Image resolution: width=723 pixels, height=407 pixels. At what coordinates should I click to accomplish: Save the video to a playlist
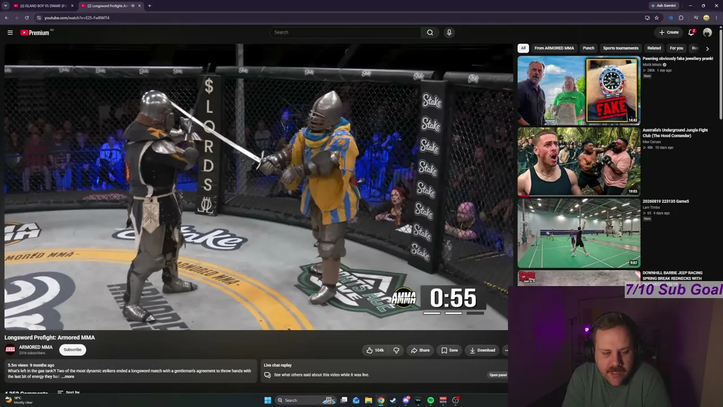coord(450,350)
